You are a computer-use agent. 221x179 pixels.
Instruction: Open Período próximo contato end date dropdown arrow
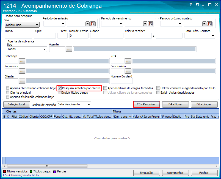204,24
